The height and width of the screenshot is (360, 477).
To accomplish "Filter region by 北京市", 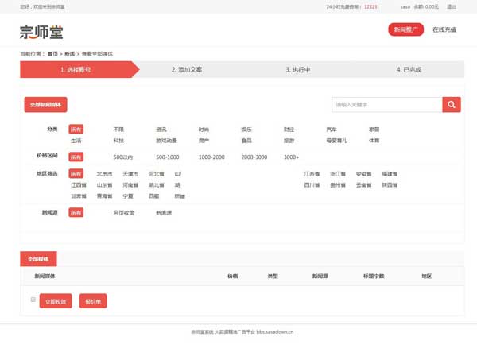I will [104, 173].
